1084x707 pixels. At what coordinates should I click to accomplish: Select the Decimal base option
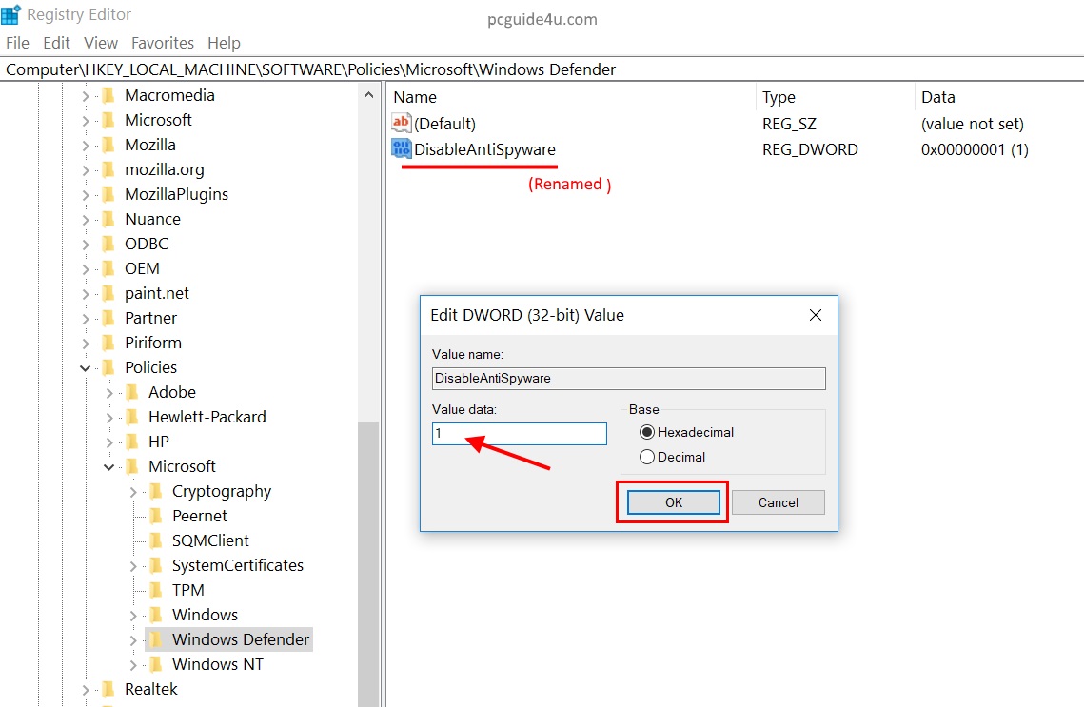(648, 457)
